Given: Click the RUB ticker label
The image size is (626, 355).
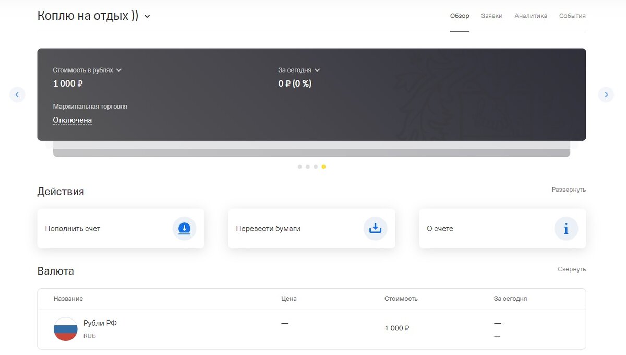Looking at the screenshot, I should (x=90, y=336).
